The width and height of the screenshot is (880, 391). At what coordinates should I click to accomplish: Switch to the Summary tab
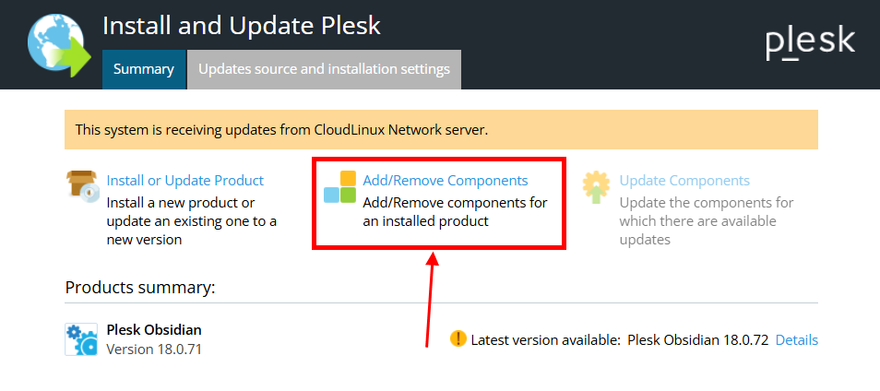(144, 69)
